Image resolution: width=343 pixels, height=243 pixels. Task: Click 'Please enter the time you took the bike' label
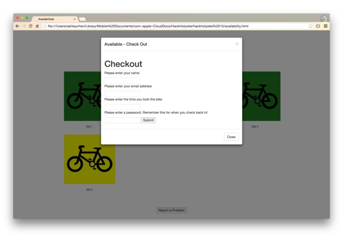(x=133, y=99)
